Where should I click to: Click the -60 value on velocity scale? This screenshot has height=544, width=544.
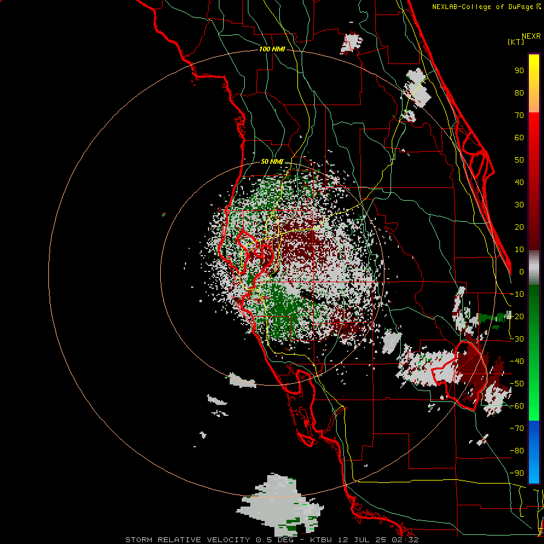tap(517, 406)
